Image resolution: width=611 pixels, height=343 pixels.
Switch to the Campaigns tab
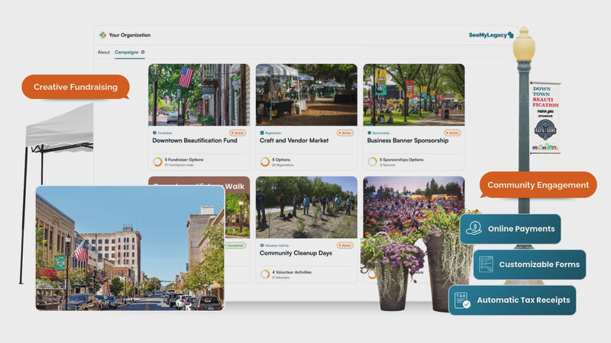[x=126, y=53]
